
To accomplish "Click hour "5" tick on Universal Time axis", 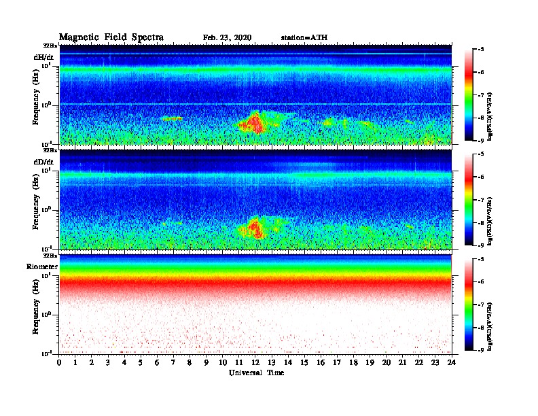I will pos(141,363).
